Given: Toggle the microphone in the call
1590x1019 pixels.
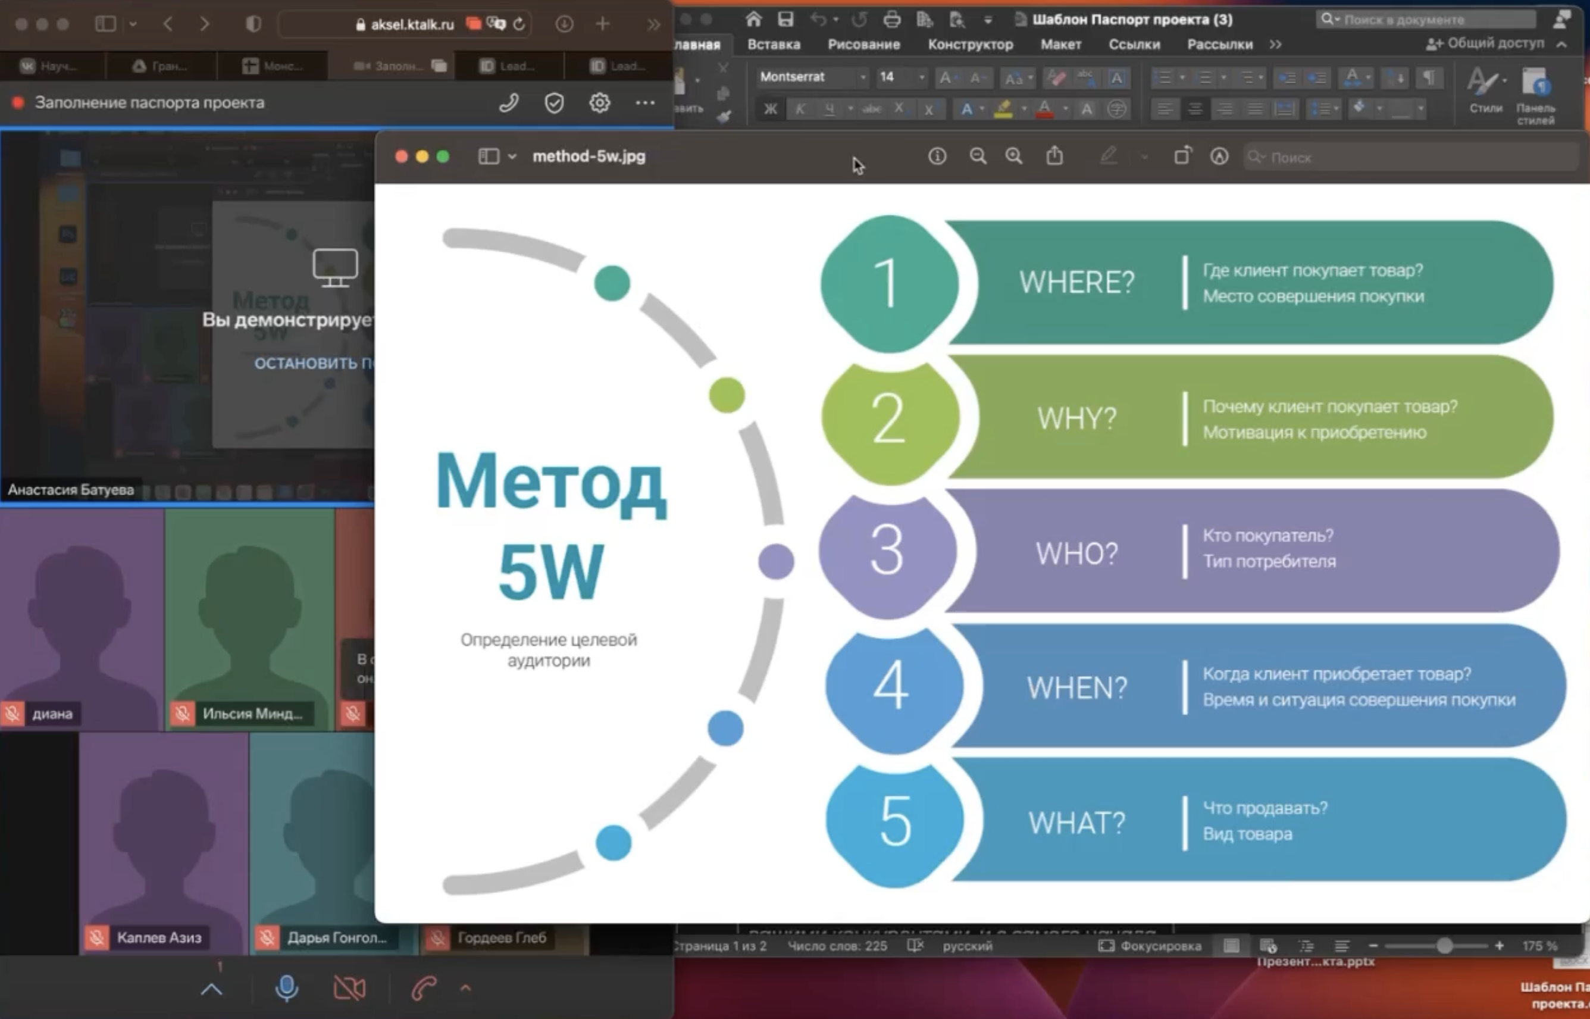Looking at the screenshot, I should pyautogui.click(x=286, y=988).
